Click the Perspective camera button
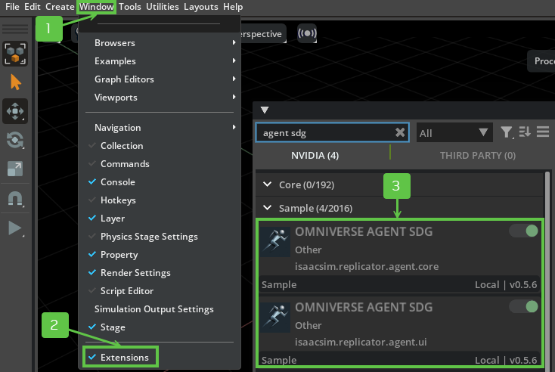Image resolution: width=555 pixels, height=372 pixels. click(263, 33)
